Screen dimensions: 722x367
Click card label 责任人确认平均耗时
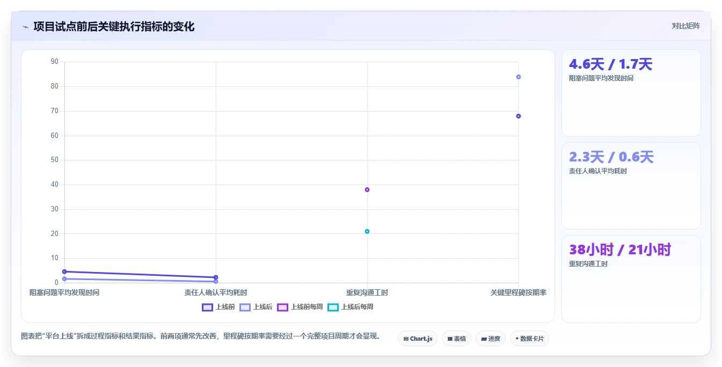(598, 171)
